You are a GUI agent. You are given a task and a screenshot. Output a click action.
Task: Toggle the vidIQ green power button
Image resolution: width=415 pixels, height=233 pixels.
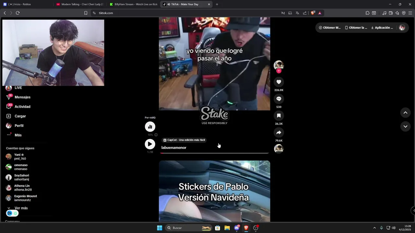pos(15,213)
